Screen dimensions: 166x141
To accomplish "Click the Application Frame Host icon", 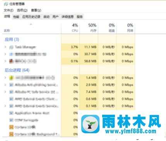I will (x=11, y=113).
